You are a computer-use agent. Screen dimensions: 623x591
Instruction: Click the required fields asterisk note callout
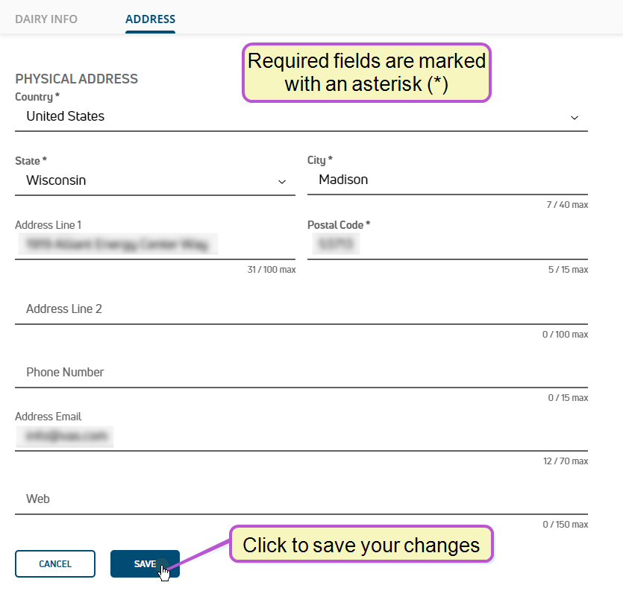pyautogui.click(x=366, y=72)
